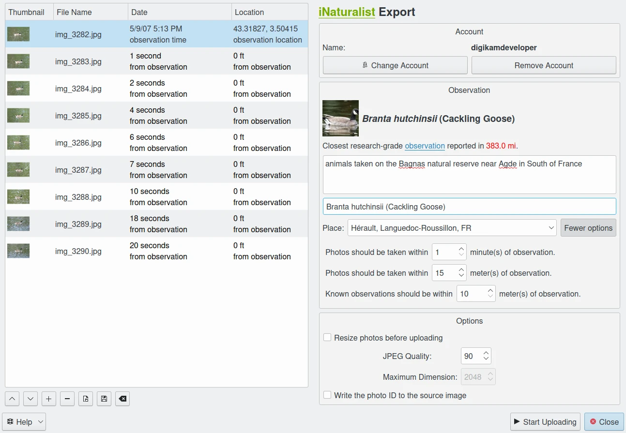The height and width of the screenshot is (433, 626).
Task: Click the Date column header
Action: point(180,12)
